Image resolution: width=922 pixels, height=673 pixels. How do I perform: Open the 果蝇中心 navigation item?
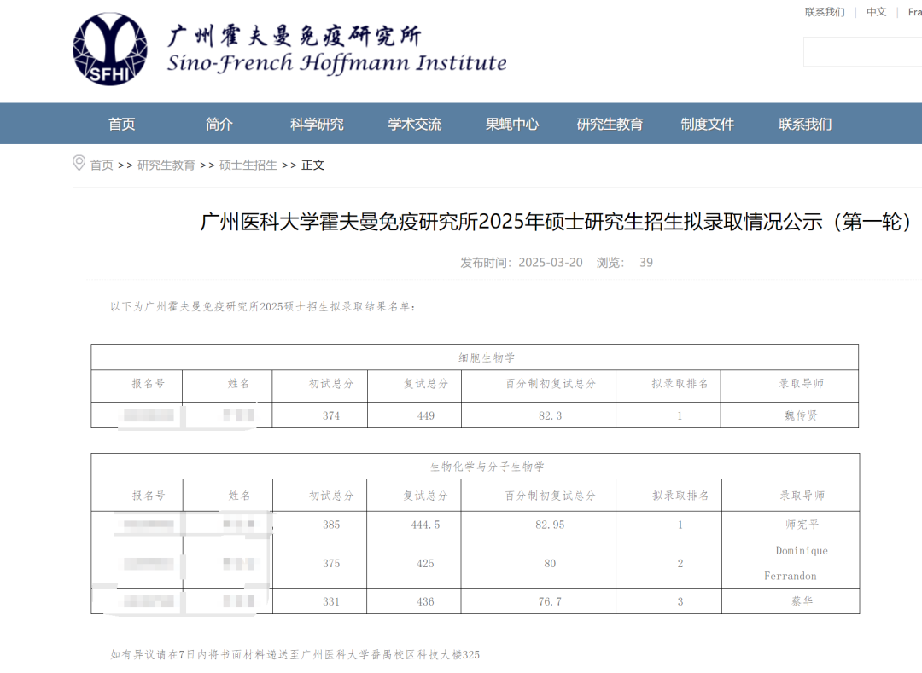(x=512, y=124)
